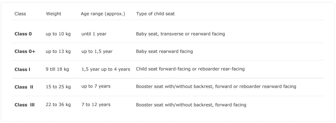The height and width of the screenshot is (123, 336).
Task: Select the Class 0+ row label
Action: point(25,51)
